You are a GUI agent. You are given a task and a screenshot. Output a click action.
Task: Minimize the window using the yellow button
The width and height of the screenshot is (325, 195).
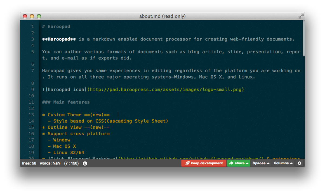tap(32, 16)
